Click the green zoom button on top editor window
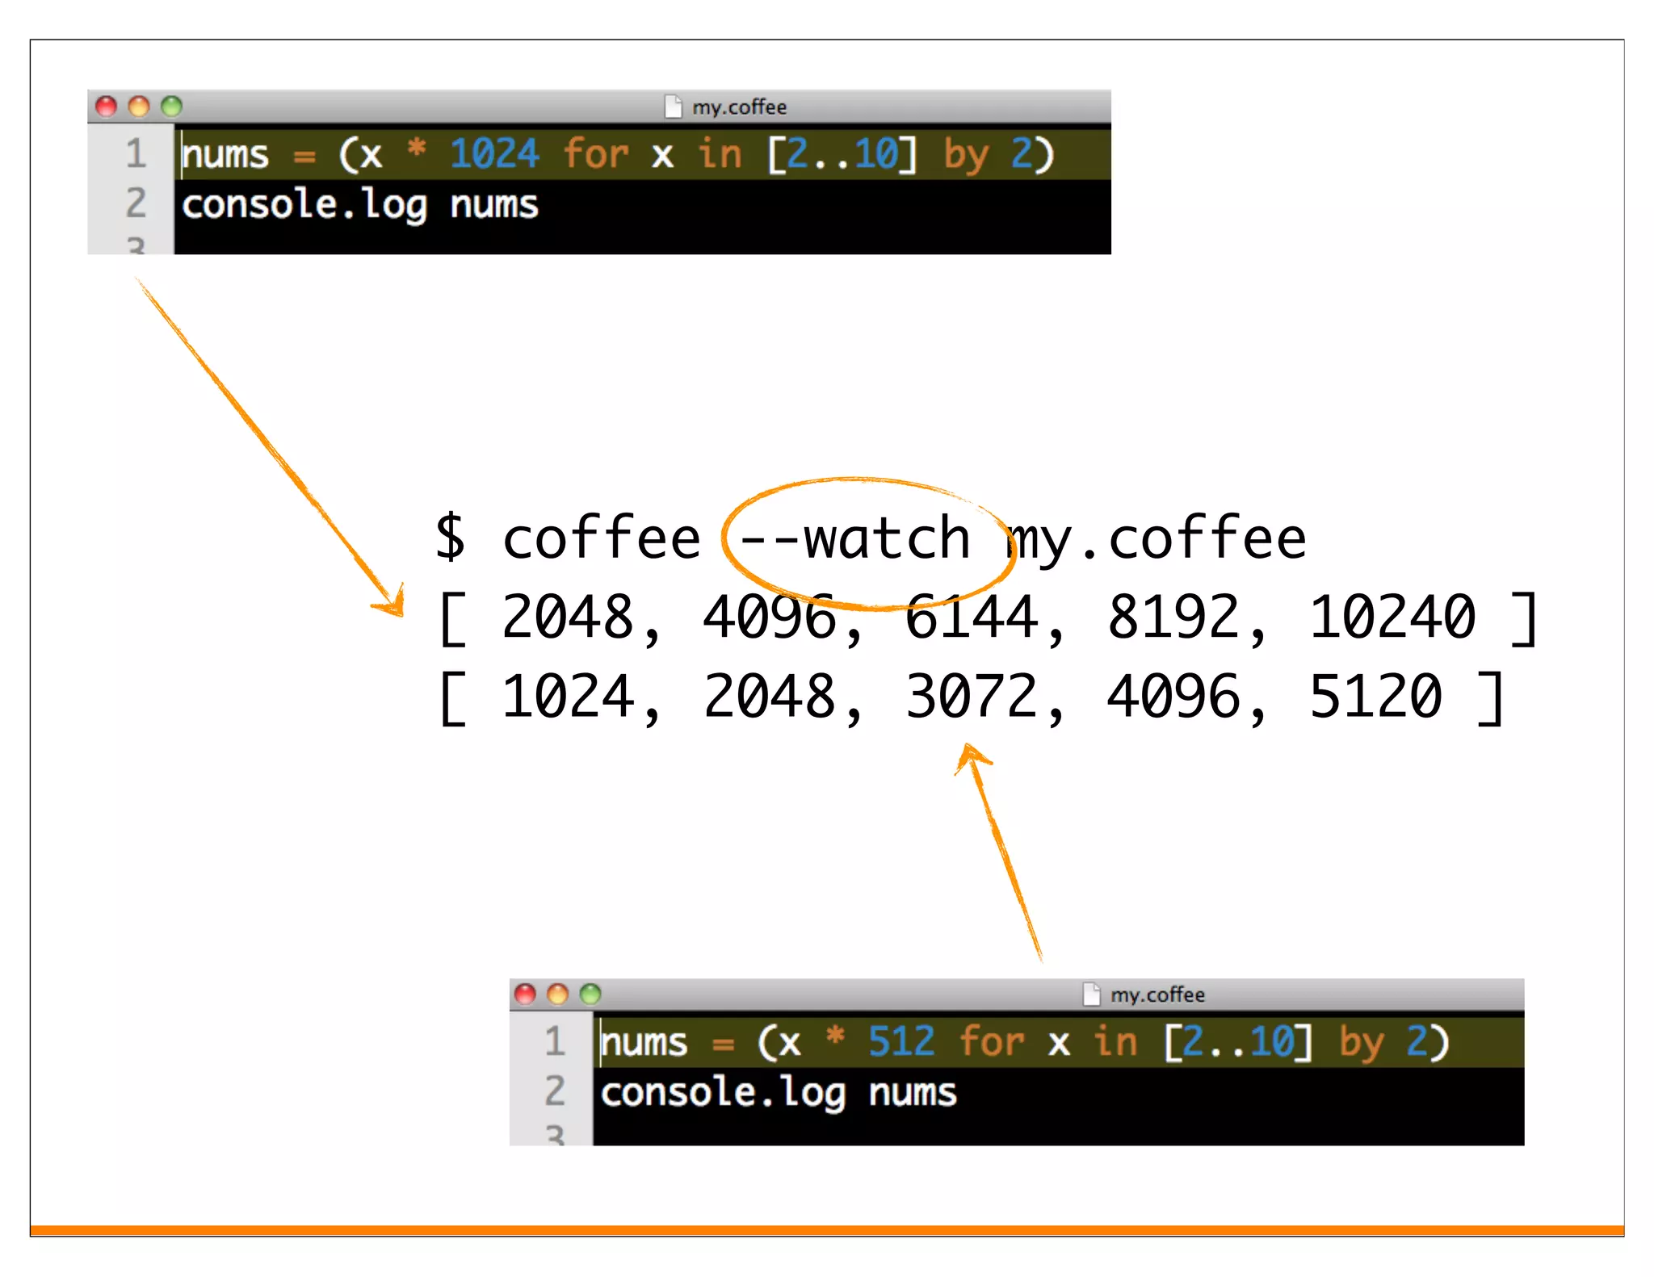Viewport: 1654px width, 1277px height. coord(171,107)
